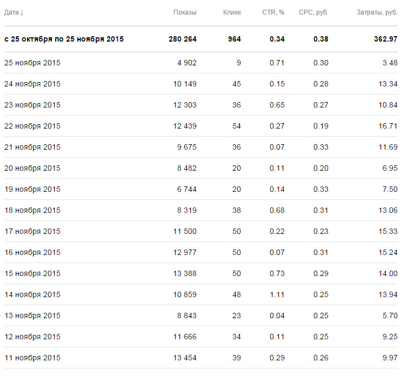Select the 17 ноября 2015 date
Screen dimensions: 408x376
[x=32, y=231]
